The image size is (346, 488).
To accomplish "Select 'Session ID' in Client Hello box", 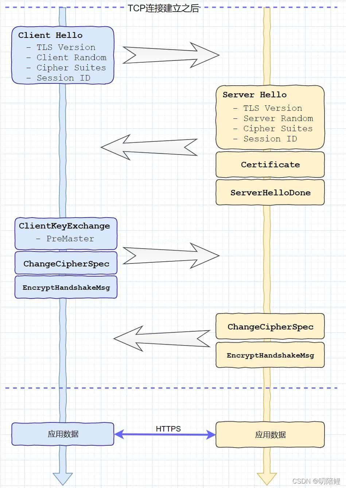I will 63,78.
